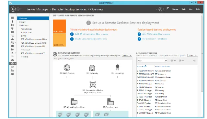This screenshot has height=119, width=207.
Task: Click the magnifier search icon in filter box
Action: (166, 60)
